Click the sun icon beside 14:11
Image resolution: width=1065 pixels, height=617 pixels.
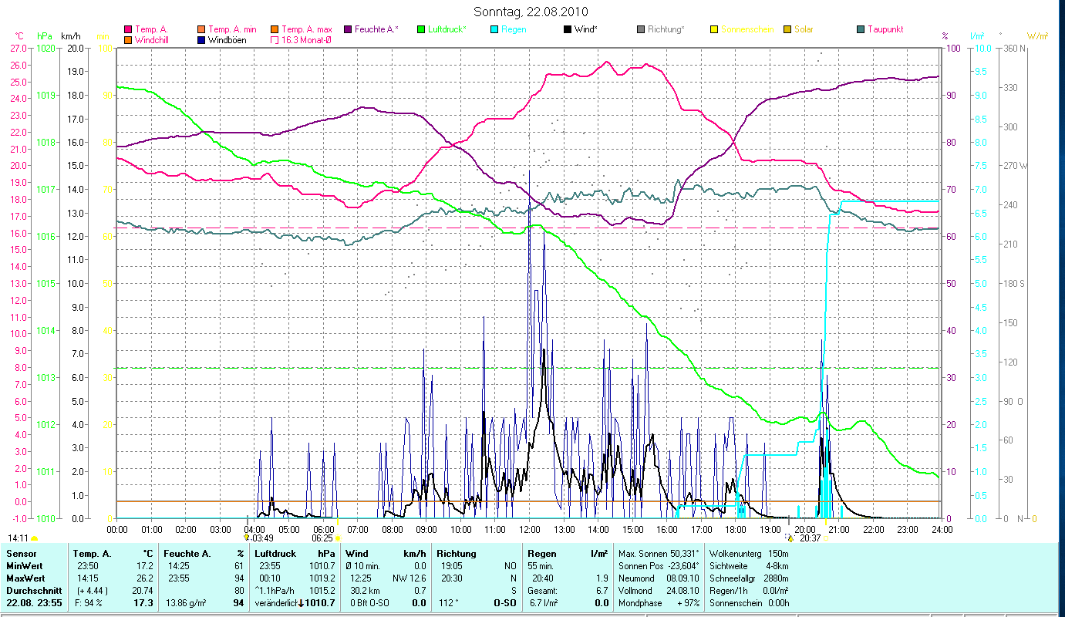[35, 538]
